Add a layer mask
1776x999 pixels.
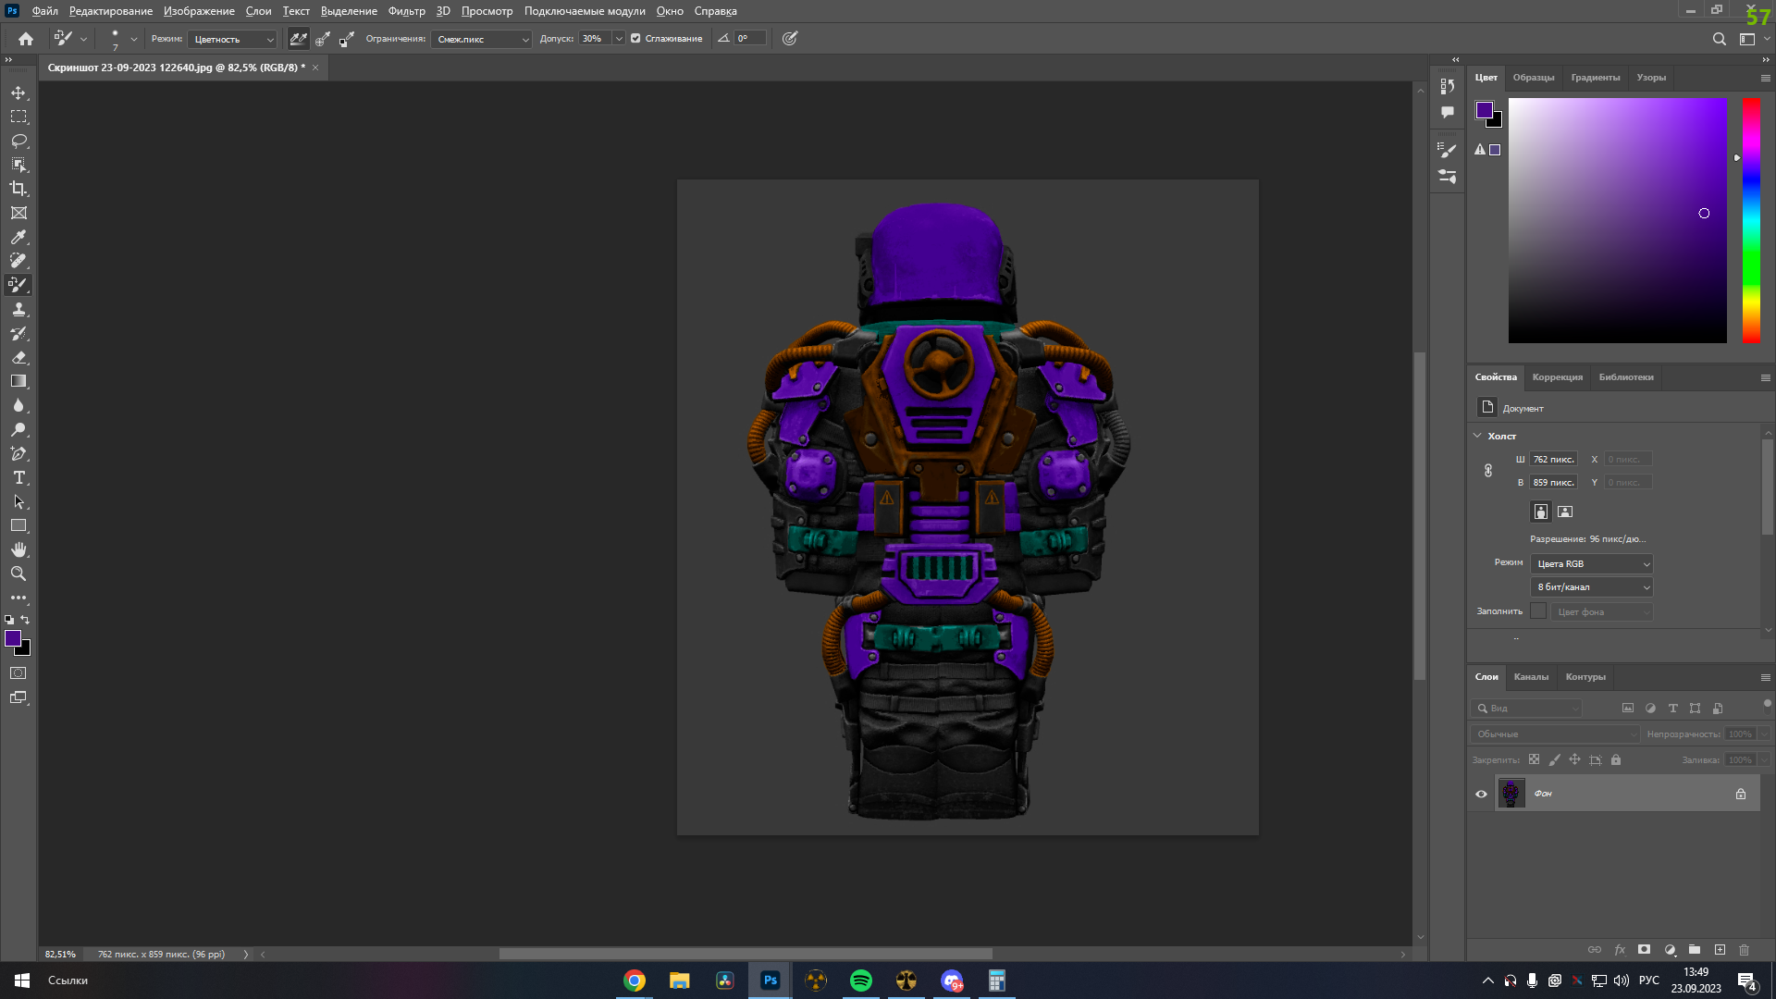pos(1644,950)
